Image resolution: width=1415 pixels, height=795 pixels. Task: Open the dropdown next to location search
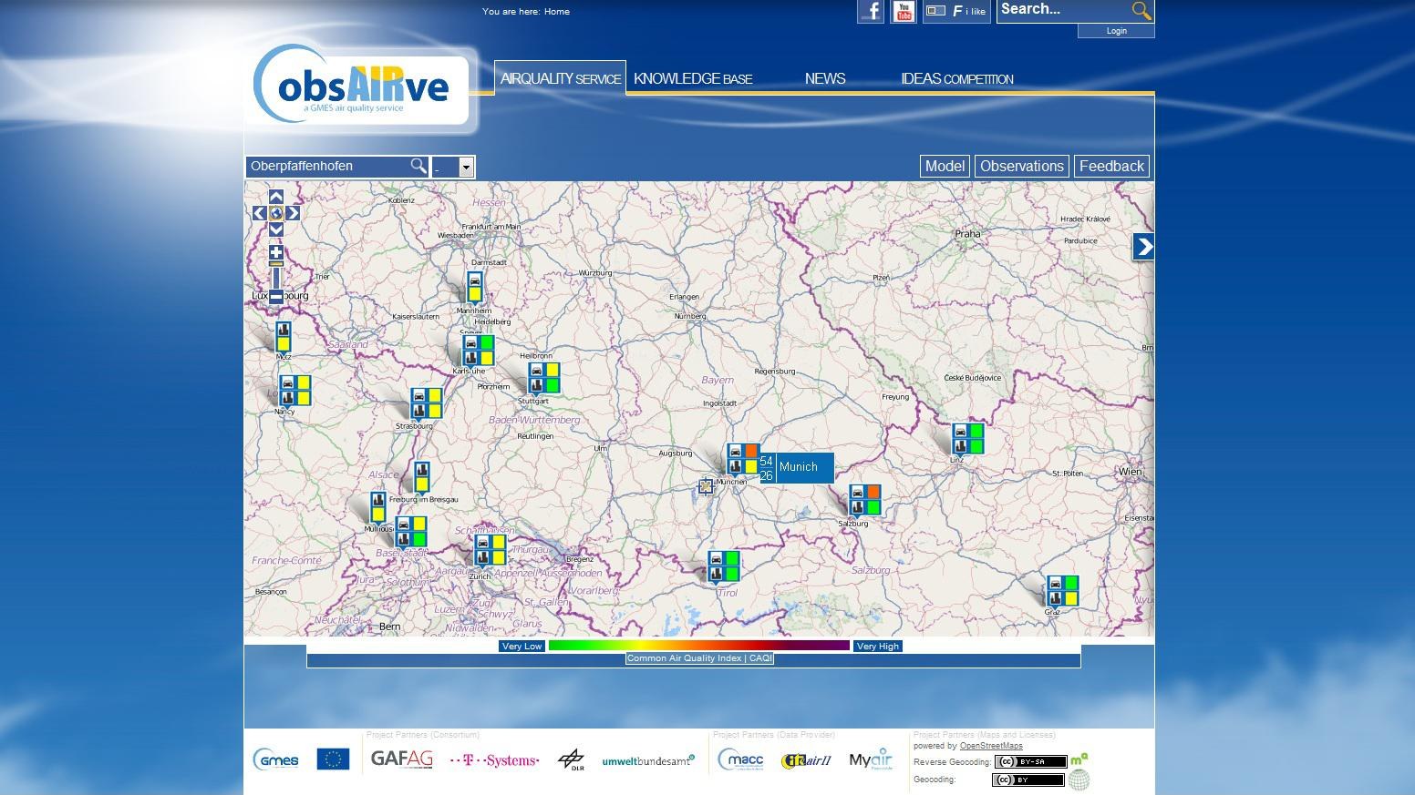click(x=466, y=167)
